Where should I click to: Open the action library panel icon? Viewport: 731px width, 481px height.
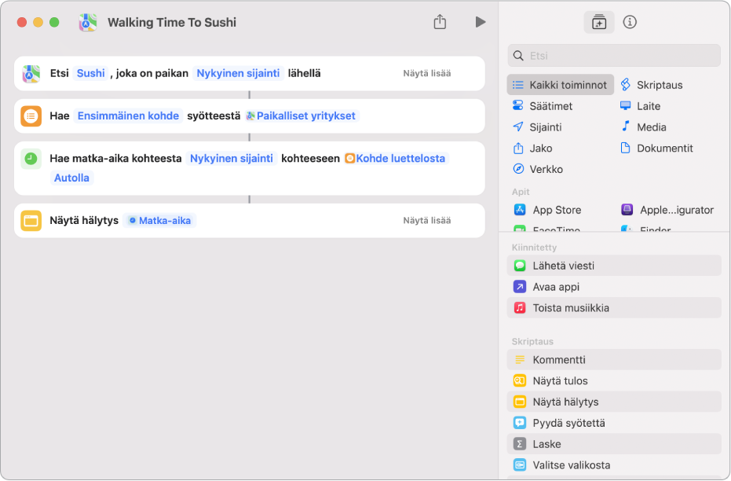click(x=599, y=22)
